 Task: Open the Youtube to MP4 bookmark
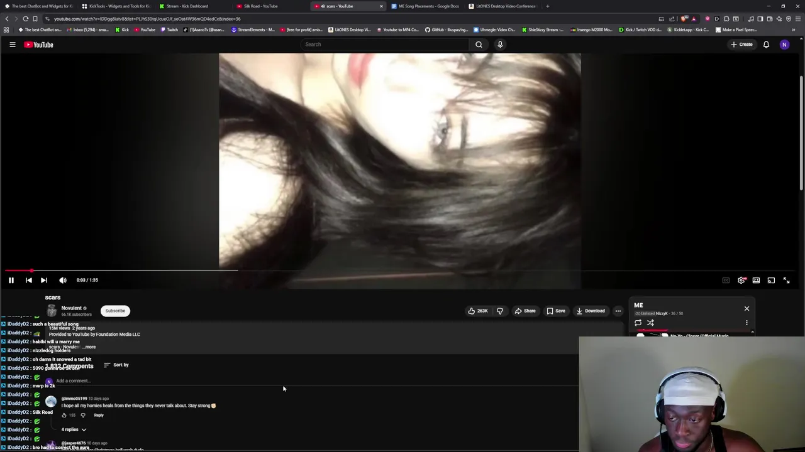click(397, 30)
